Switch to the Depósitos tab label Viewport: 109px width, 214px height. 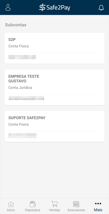click(x=33, y=210)
